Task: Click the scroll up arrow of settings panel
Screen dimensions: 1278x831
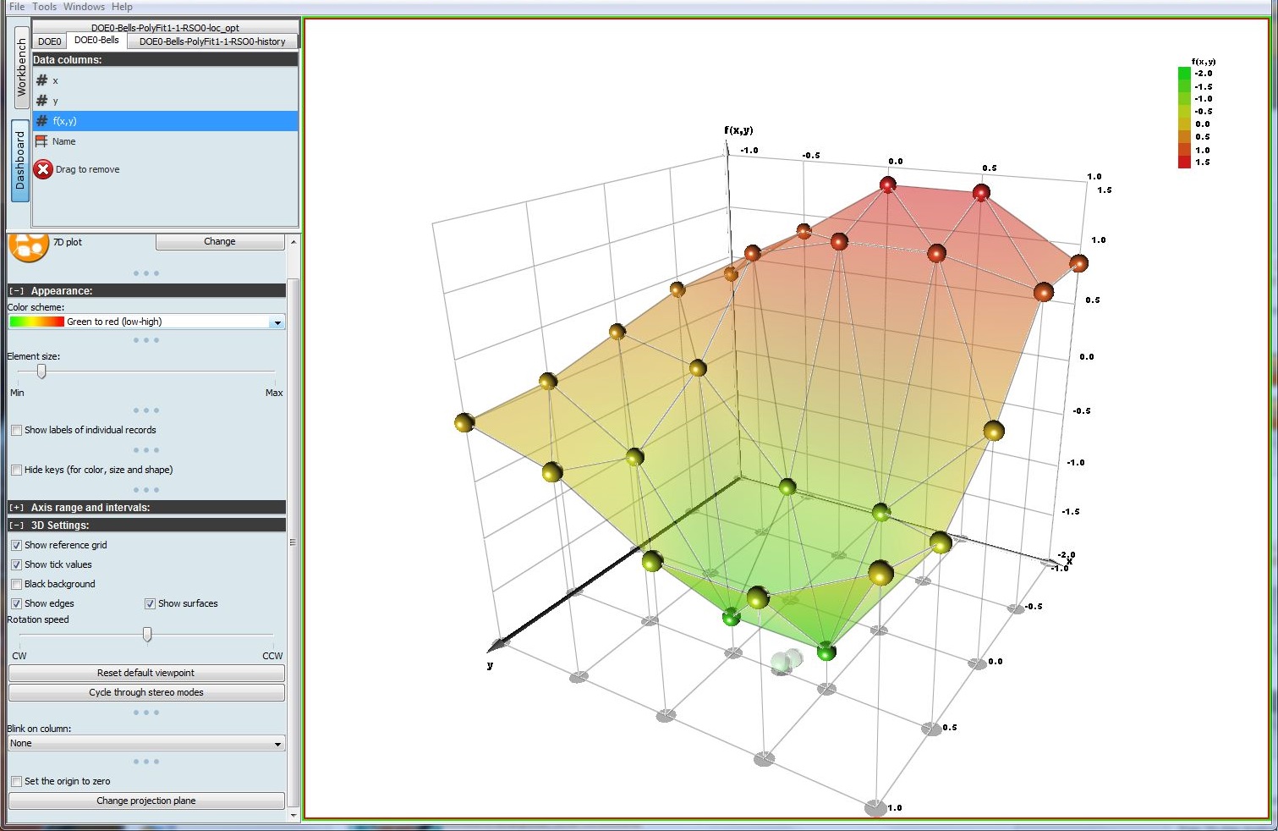Action: coord(293,242)
